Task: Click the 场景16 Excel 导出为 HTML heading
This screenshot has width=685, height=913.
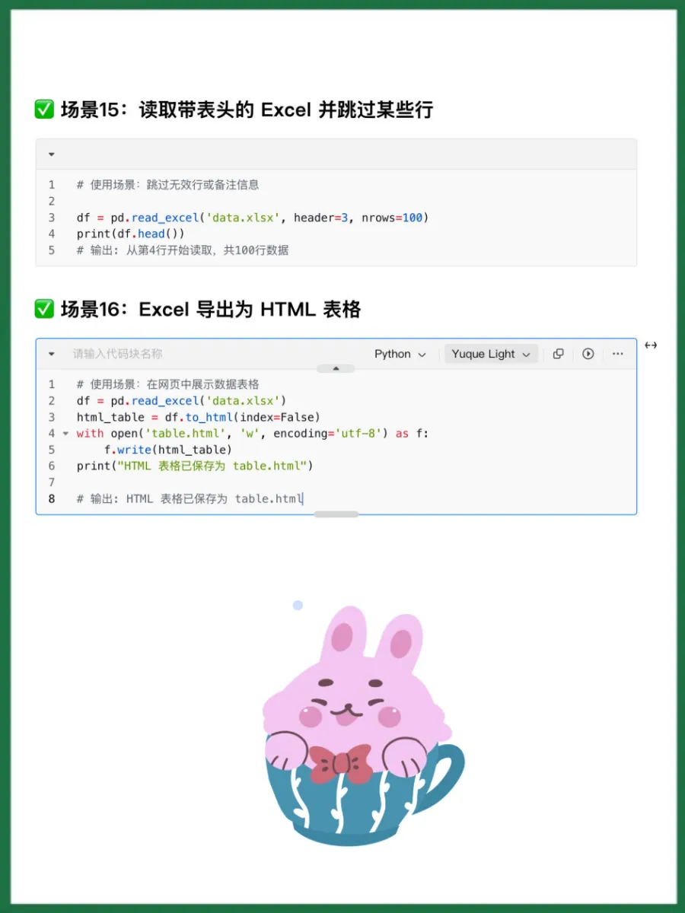Action: click(x=211, y=310)
